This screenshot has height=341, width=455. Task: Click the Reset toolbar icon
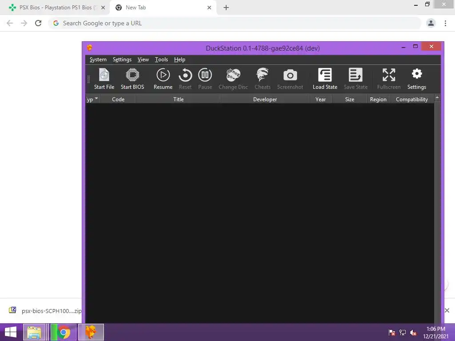click(x=185, y=79)
